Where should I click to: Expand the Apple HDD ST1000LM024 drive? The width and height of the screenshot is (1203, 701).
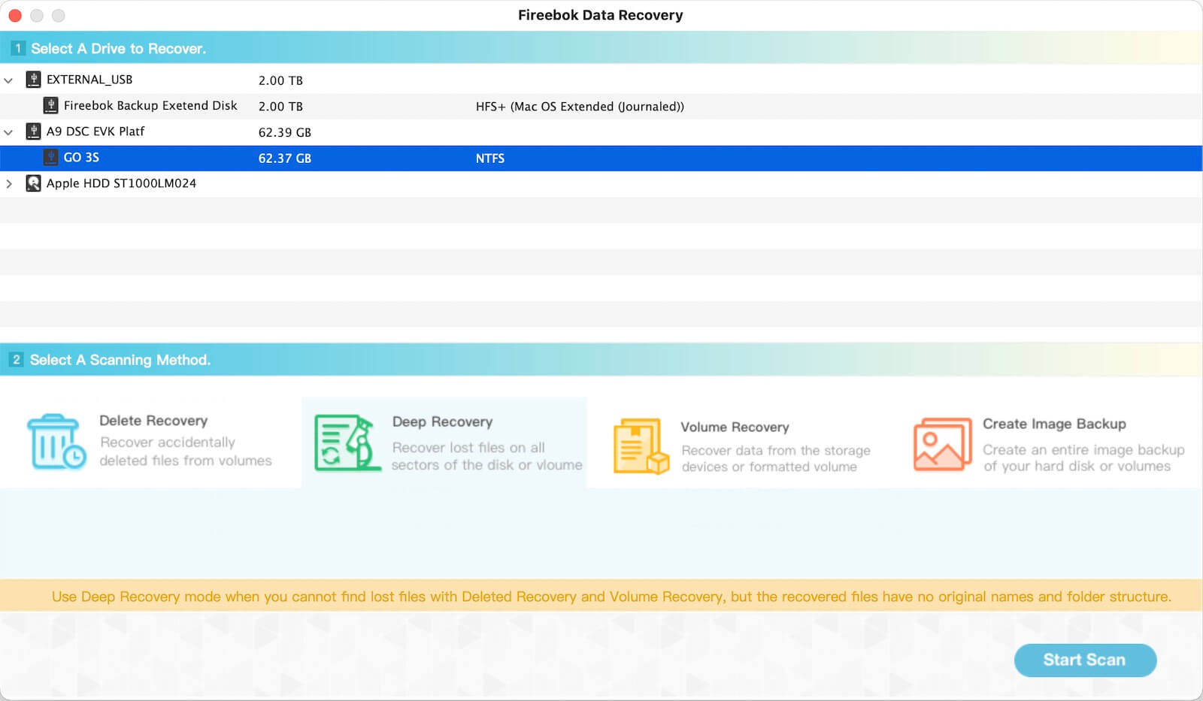coord(9,183)
